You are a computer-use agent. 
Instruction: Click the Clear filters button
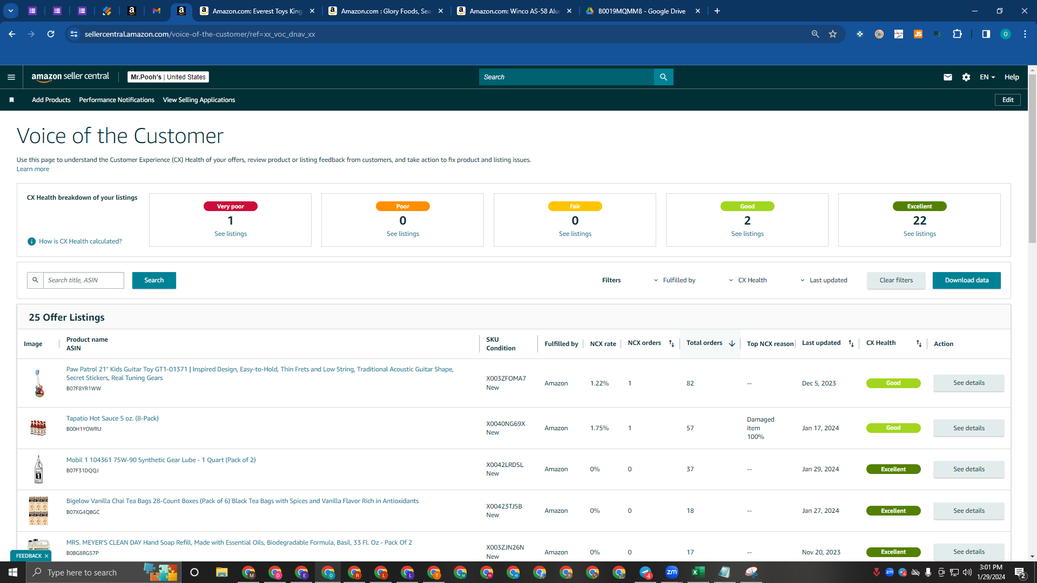click(896, 280)
